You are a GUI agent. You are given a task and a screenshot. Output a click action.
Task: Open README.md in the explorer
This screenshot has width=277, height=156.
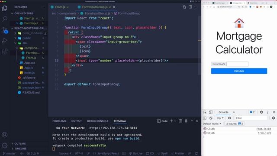pyautogui.click(x=31, y=92)
